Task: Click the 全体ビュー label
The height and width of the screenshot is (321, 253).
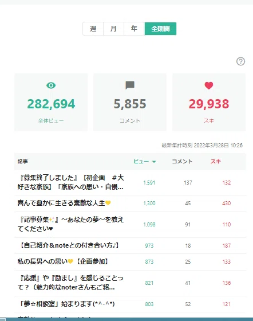Action: (51, 121)
